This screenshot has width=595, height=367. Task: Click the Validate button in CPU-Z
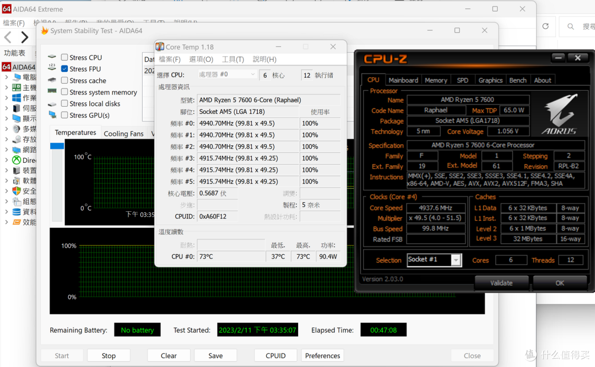point(501,283)
